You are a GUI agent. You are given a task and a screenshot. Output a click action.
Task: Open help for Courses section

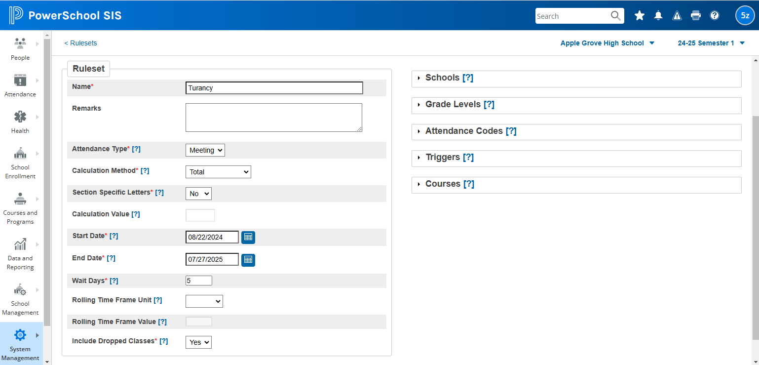tap(469, 184)
